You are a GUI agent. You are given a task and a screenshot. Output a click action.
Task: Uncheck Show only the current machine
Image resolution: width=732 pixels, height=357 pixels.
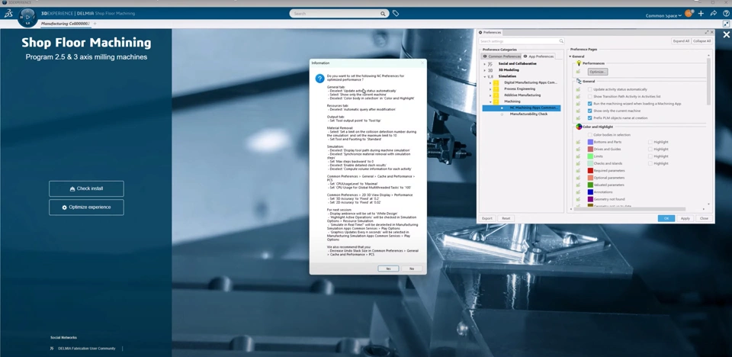(590, 111)
